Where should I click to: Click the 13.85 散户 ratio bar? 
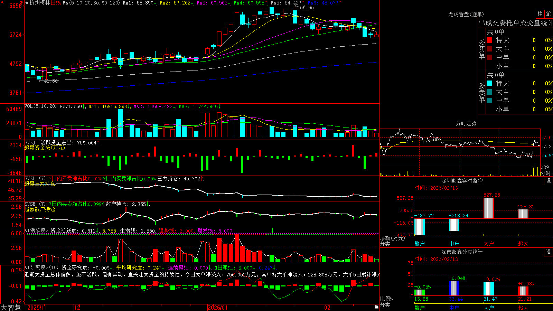click(x=420, y=293)
